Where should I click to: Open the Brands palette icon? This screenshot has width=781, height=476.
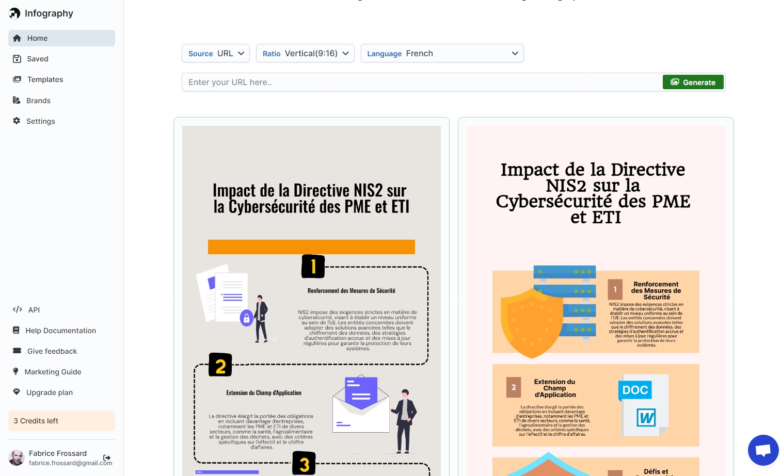coord(16,100)
